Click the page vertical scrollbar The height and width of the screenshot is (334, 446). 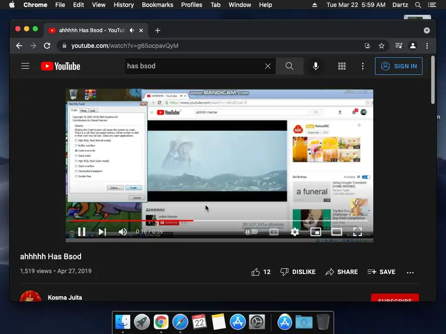pos(433,80)
